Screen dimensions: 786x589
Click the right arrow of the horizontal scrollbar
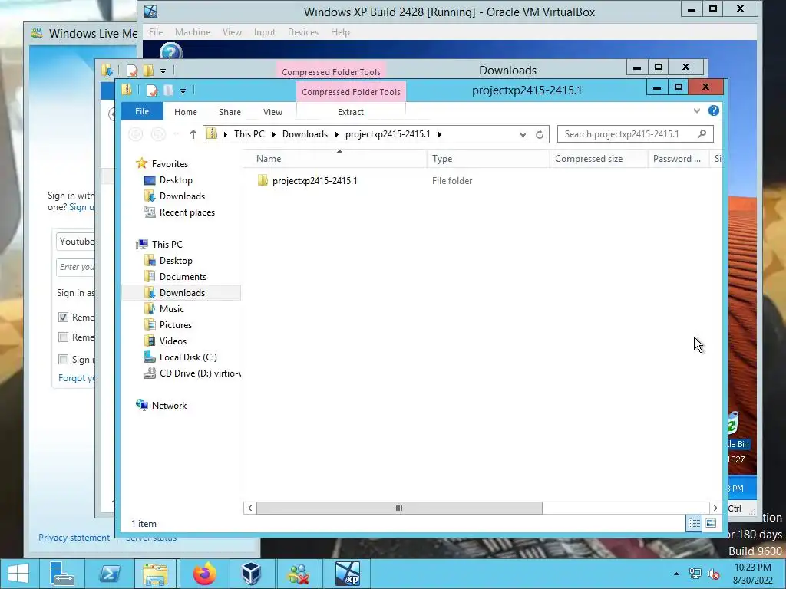[x=715, y=508]
